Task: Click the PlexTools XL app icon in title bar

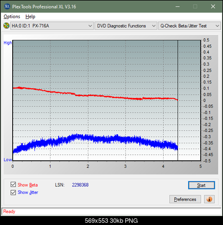Action: (7, 7)
